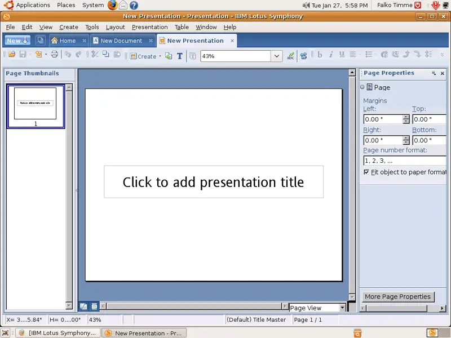The image size is (451, 338).
Task: Open the Page Properties panel menu arrow
Action: click(x=434, y=73)
